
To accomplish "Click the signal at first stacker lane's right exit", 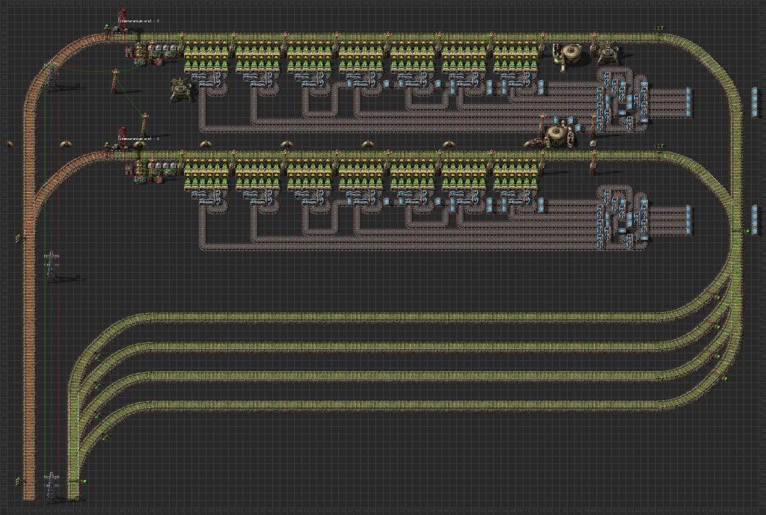I will click(718, 297).
